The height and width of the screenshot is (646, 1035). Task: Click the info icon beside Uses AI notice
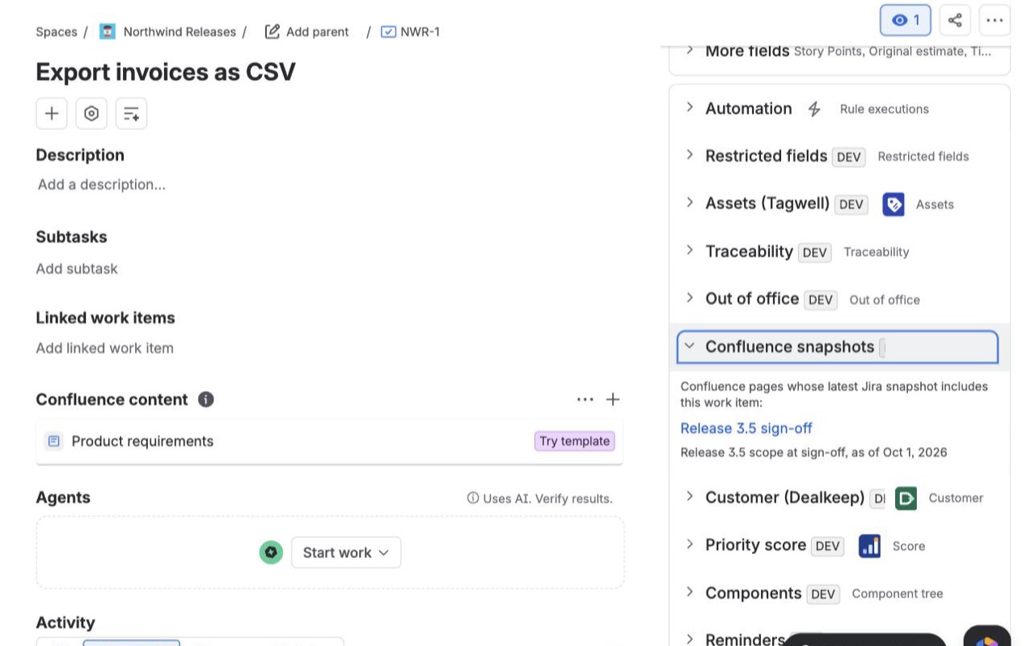473,498
